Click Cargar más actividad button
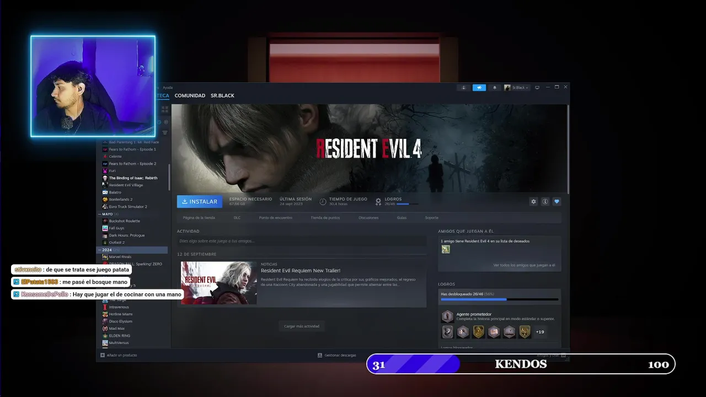Viewport: 706px width, 397px height. click(x=302, y=326)
